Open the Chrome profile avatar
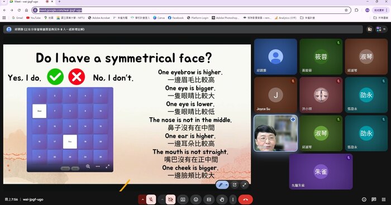This screenshot has width=391, height=205. 368,10
